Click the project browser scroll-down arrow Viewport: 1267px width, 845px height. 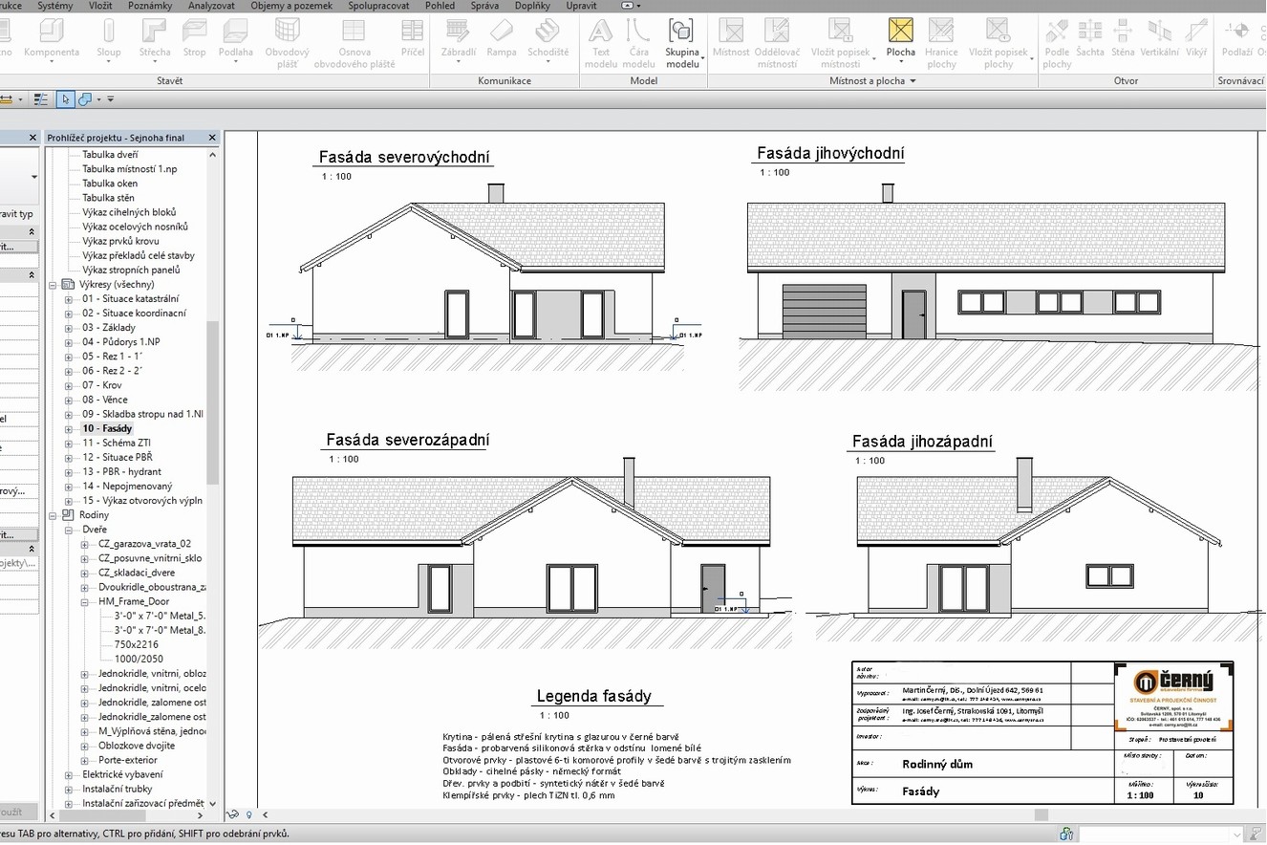pyautogui.click(x=212, y=804)
